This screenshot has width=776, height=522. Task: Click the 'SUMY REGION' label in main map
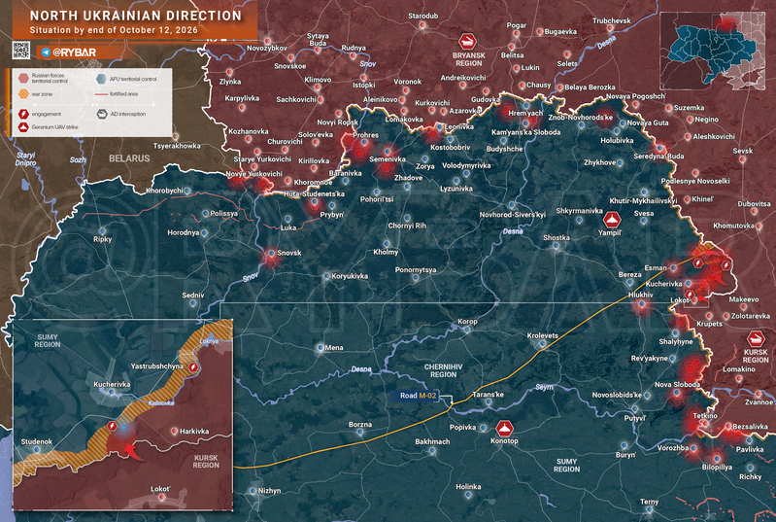(x=566, y=465)
